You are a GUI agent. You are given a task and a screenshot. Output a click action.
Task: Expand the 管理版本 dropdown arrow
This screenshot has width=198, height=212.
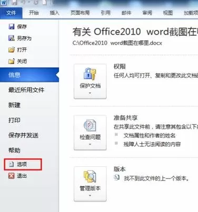tap(90, 196)
